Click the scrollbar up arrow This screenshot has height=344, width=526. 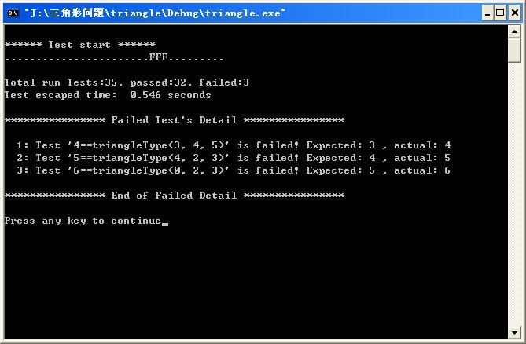coord(514,32)
